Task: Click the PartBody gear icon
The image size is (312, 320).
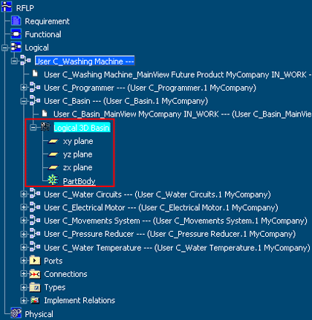Action: pos(53,180)
